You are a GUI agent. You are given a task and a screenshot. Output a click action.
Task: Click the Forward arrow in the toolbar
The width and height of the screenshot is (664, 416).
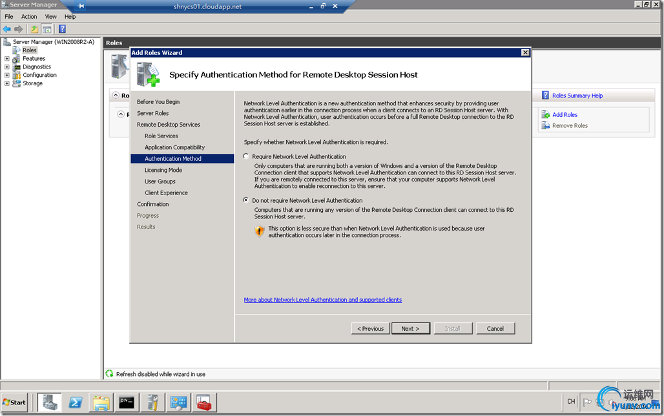click(18, 29)
